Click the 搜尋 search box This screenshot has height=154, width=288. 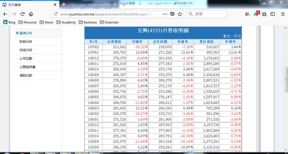pyautogui.click(x=207, y=14)
